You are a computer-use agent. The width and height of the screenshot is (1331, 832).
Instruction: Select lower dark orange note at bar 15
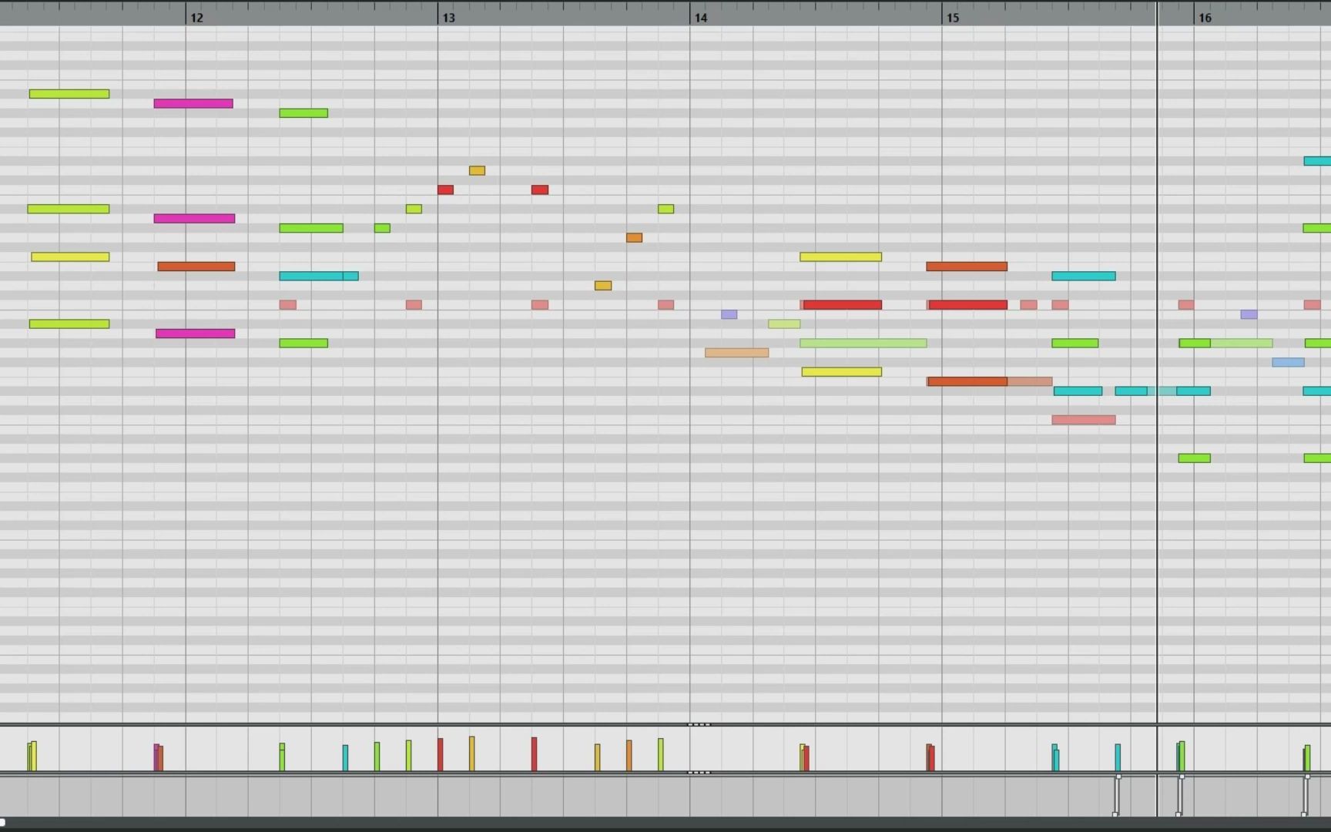coord(967,381)
